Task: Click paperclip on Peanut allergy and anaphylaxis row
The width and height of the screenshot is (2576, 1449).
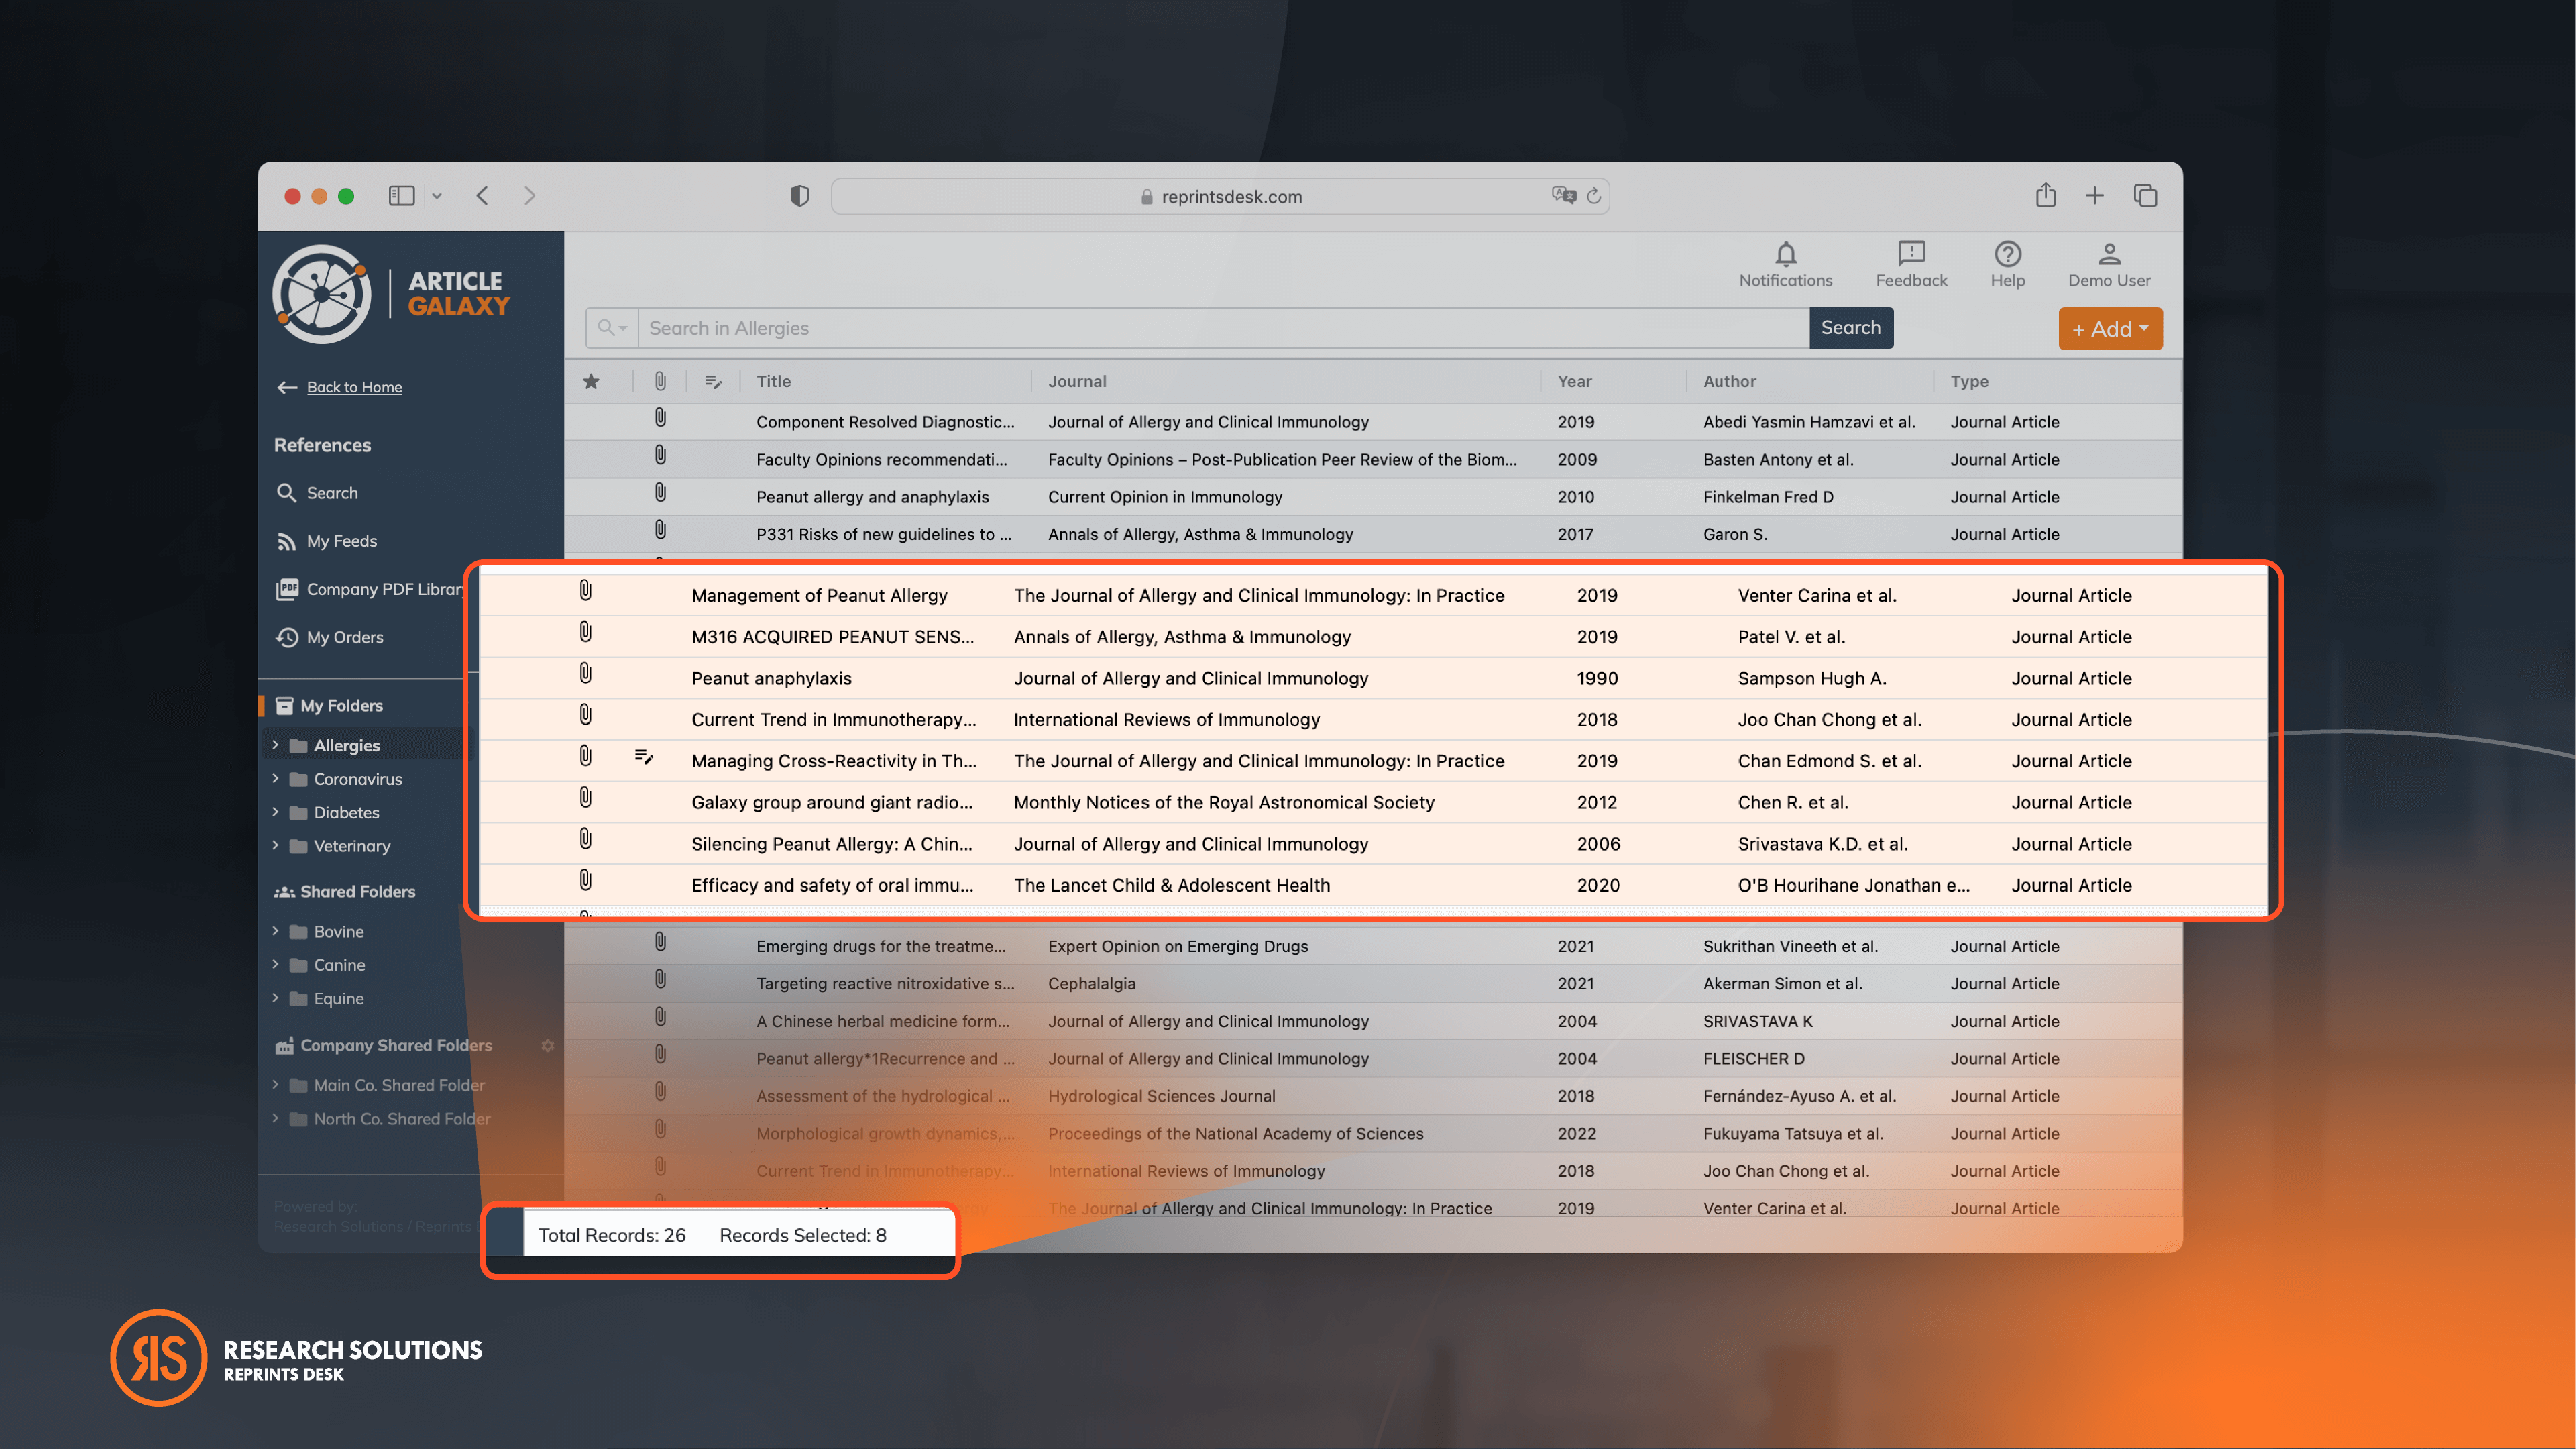Action: [x=660, y=493]
